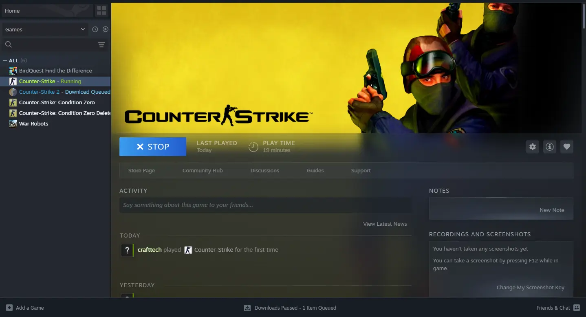Select Counter-Strike: Condition Zero in the list
The image size is (586, 317).
coord(55,102)
